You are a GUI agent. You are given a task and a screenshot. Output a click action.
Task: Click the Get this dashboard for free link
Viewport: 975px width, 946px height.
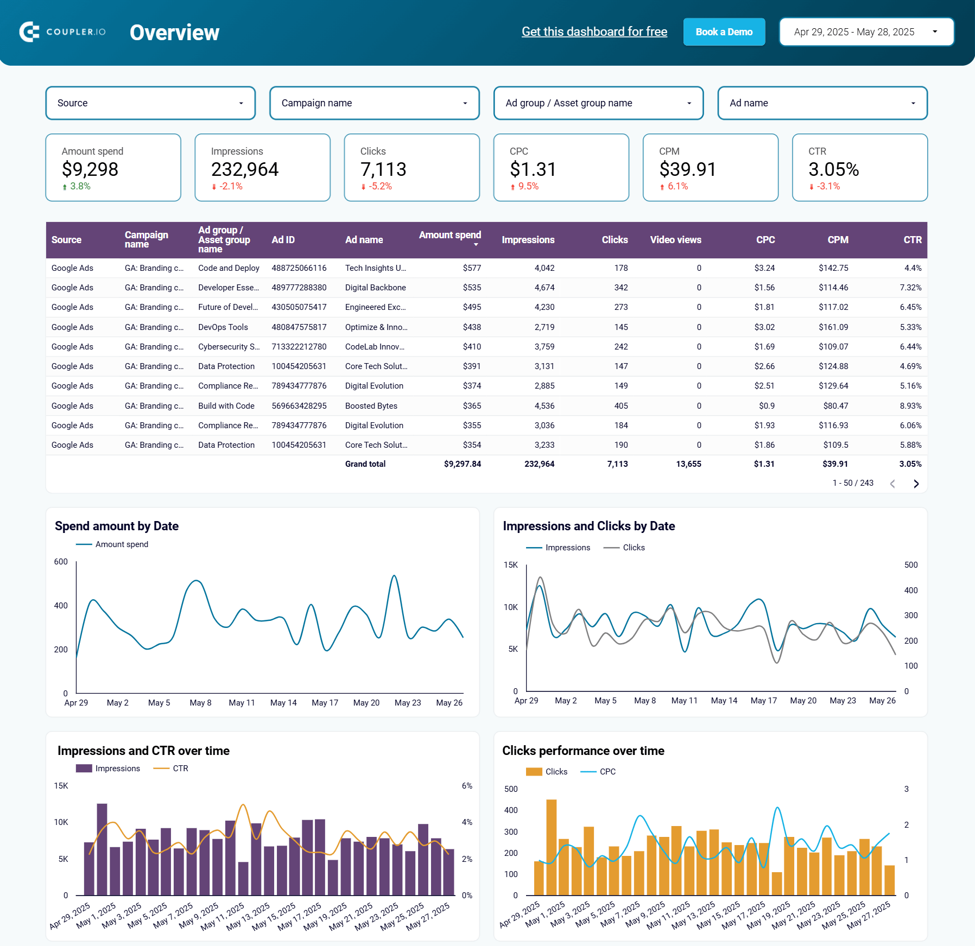(594, 31)
